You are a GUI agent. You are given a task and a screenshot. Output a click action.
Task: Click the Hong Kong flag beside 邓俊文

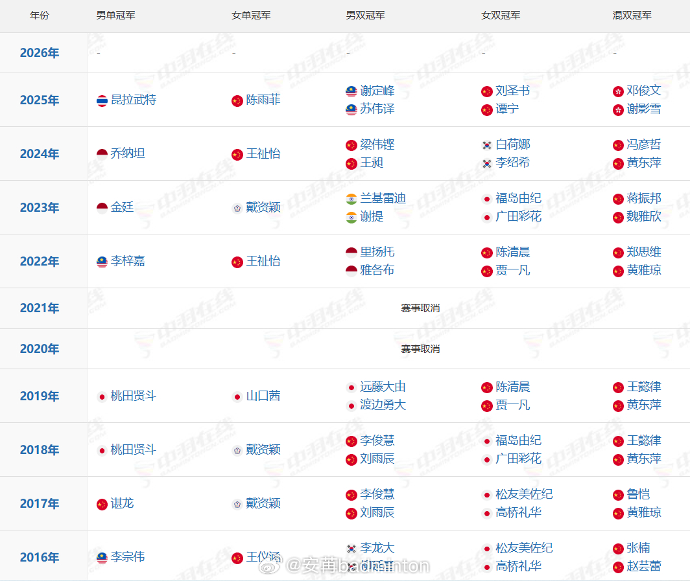[x=618, y=91]
